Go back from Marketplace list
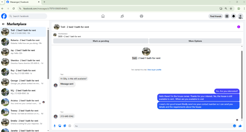This screenshot has width=246, height=132. point(3,24)
